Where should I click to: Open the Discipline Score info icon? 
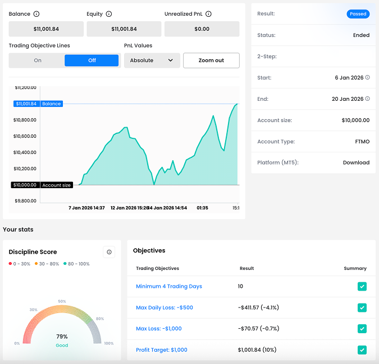(x=109, y=252)
